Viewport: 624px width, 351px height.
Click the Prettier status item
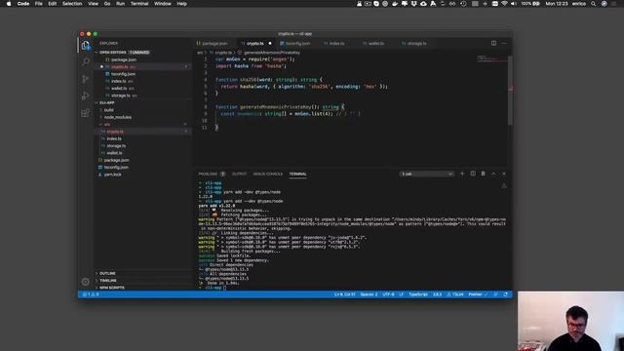[x=477, y=294]
